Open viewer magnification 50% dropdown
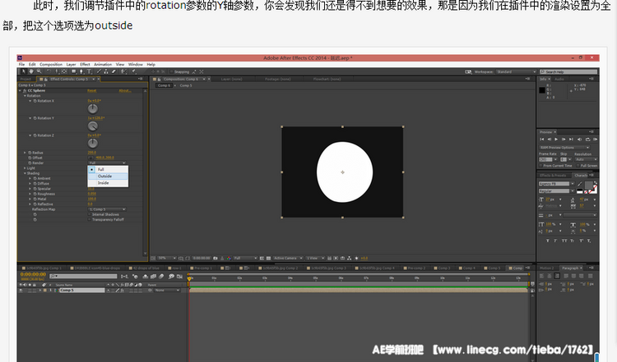The height and width of the screenshot is (362, 617). click(x=166, y=259)
